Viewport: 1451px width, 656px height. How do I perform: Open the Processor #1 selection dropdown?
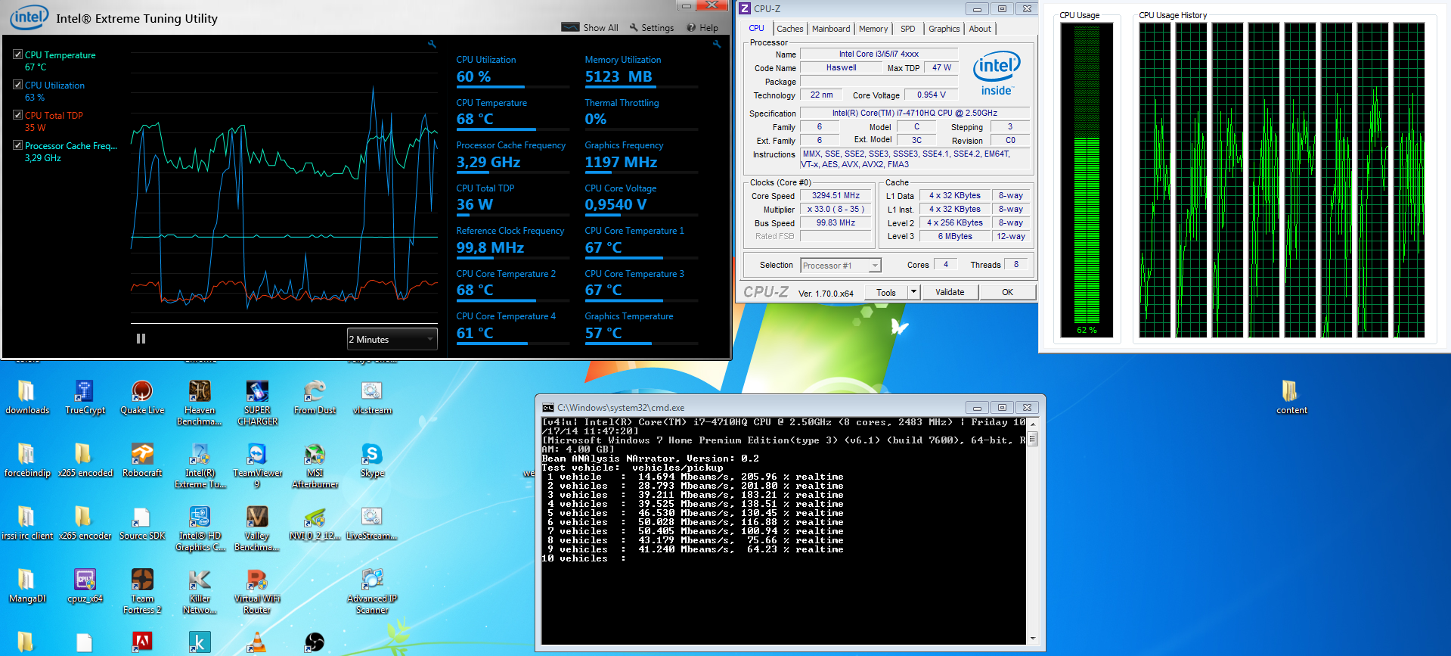pos(841,266)
